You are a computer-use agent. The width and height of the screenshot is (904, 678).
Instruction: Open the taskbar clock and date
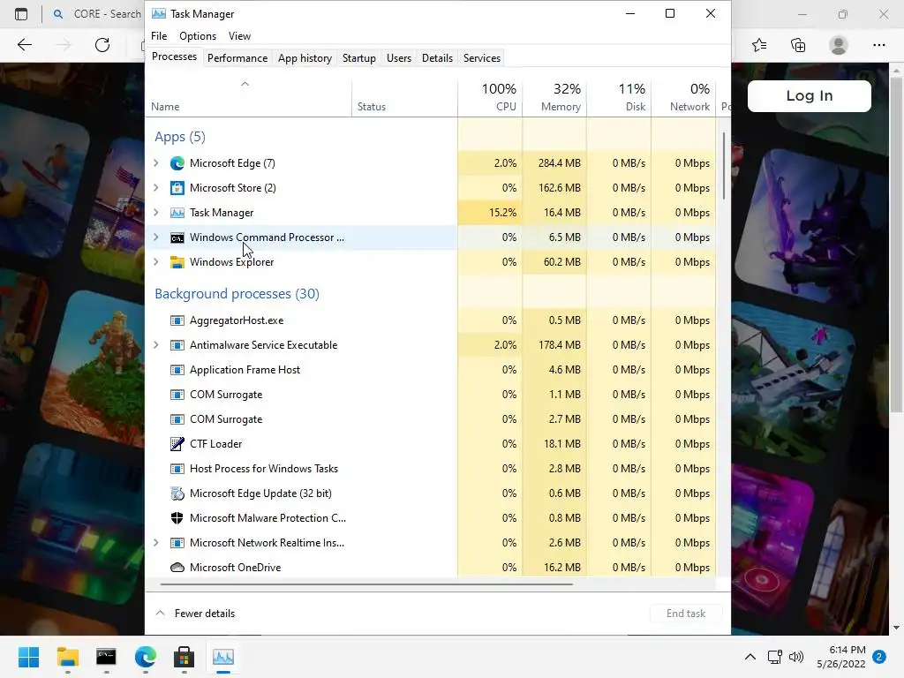(x=841, y=657)
